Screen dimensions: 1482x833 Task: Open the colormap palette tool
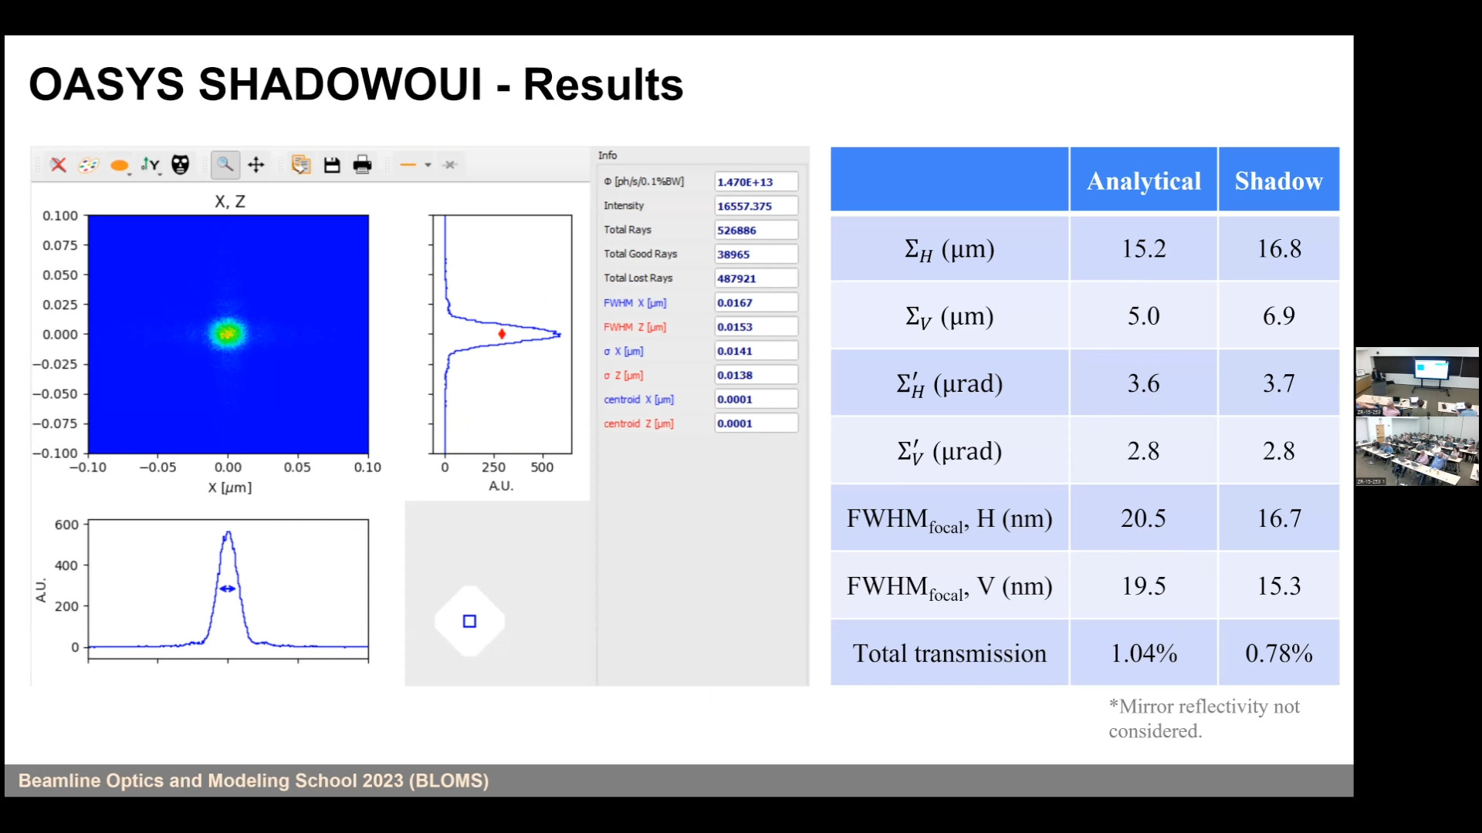coord(89,164)
